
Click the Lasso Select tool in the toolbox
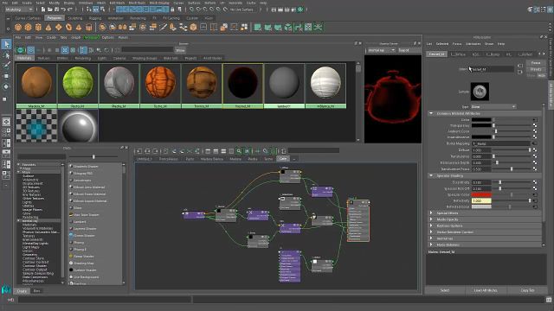pyautogui.click(x=6, y=55)
